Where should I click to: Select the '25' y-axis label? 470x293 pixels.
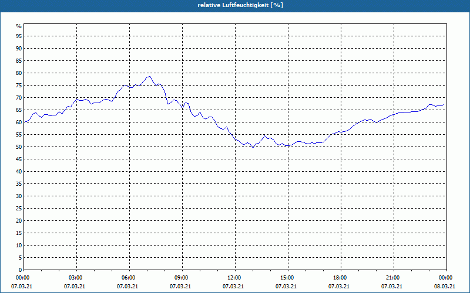19,209
